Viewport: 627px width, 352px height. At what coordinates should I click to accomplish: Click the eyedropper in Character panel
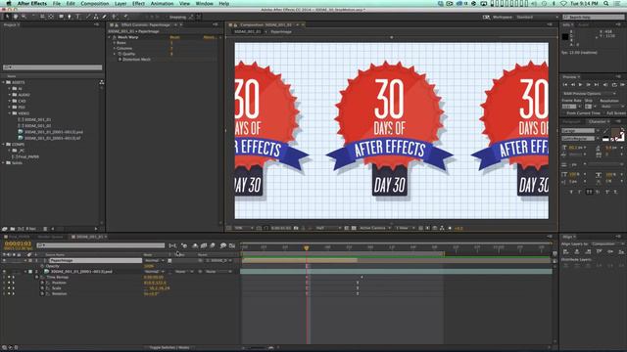coord(605,131)
